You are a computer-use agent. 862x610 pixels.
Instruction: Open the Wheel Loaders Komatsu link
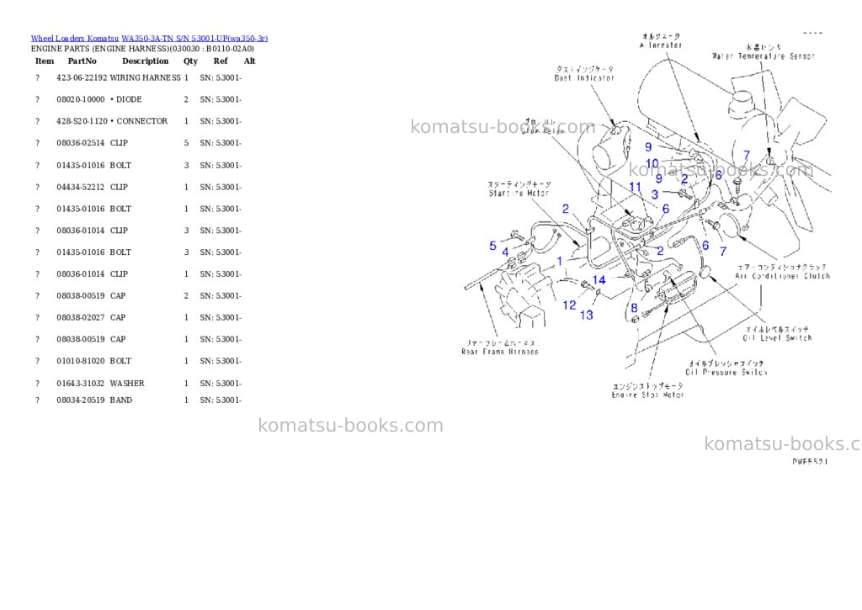coord(75,39)
